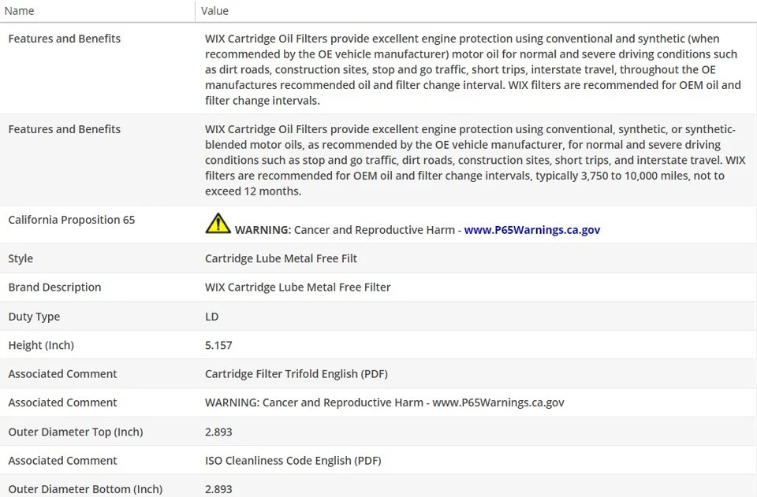Select the Style row label
This screenshot has height=497, width=757.
tap(21, 258)
